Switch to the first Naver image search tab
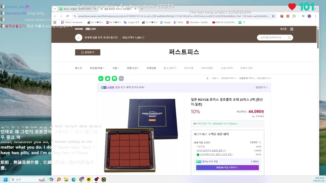The height and width of the screenshot is (183, 326). (78, 9)
